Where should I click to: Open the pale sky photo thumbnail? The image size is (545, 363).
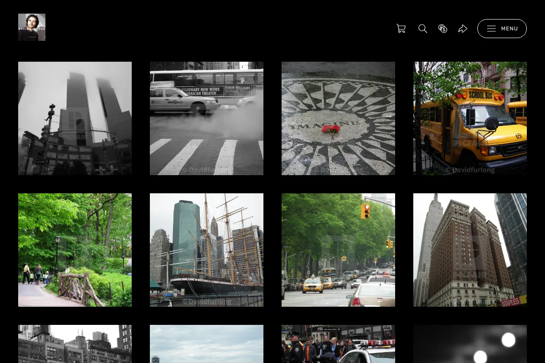pyautogui.click(x=207, y=344)
